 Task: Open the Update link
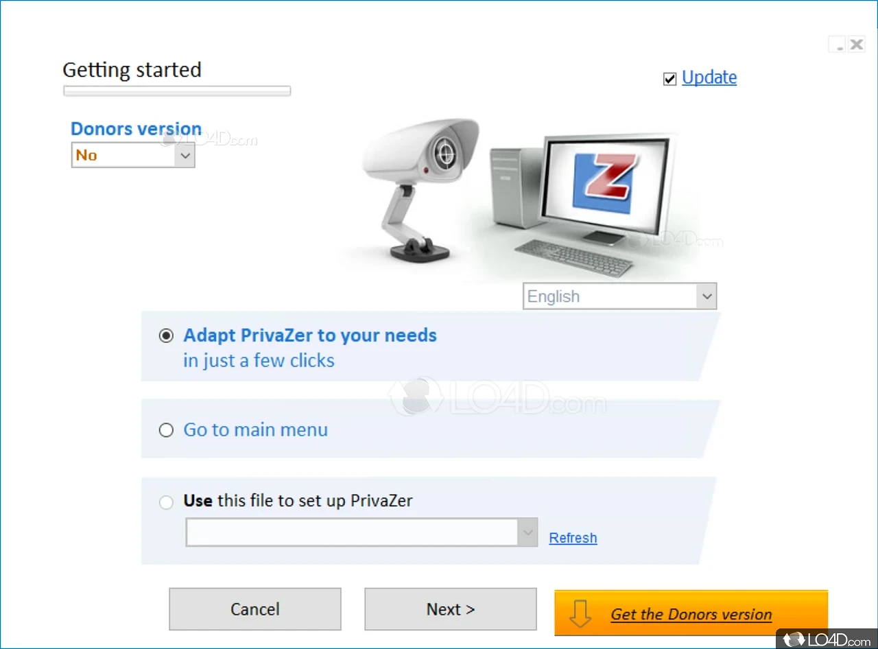coord(709,78)
